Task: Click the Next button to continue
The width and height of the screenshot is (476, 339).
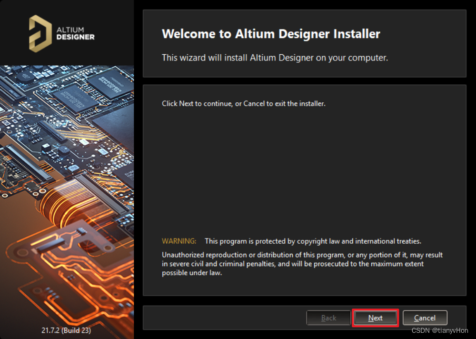Action: tap(375, 318)
